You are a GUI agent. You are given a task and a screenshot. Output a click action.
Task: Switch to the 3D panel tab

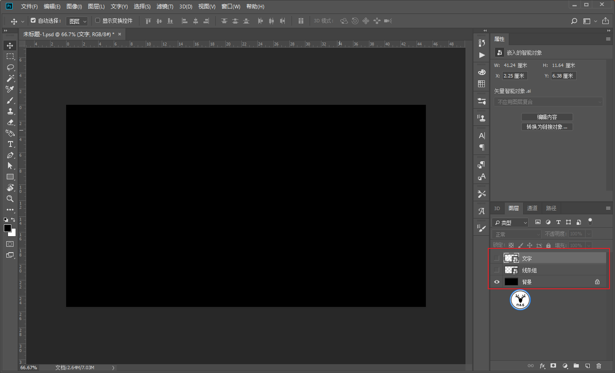(x=497, y=208)
